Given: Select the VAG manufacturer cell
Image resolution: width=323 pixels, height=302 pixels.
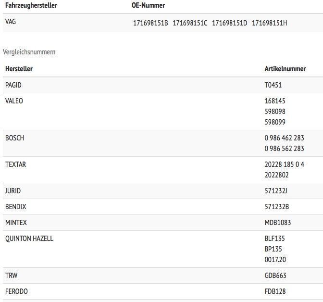Looking at the screenshot, I should [11, 22].
